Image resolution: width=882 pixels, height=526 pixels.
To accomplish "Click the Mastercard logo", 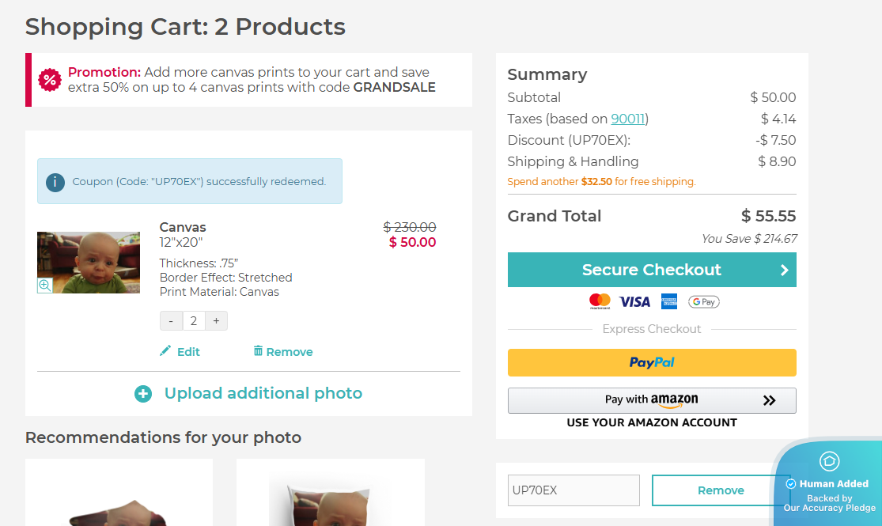I will click(x=600, y=301).
